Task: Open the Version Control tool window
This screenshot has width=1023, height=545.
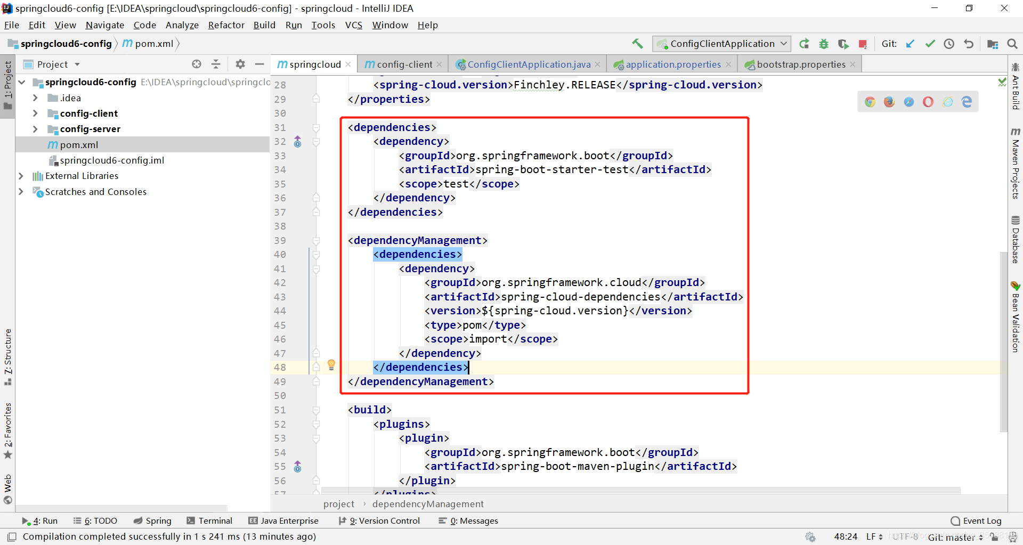Action: (379, 520)
